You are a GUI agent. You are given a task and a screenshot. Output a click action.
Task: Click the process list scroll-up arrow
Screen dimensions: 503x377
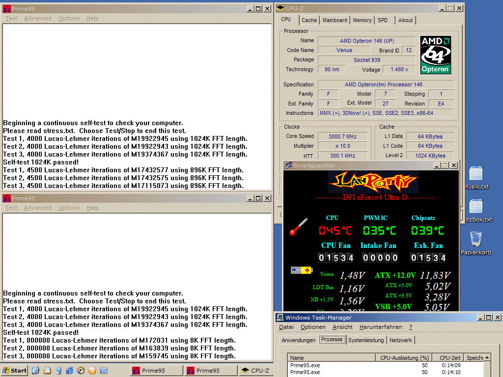pyautogui.click(x=487, y=358)
